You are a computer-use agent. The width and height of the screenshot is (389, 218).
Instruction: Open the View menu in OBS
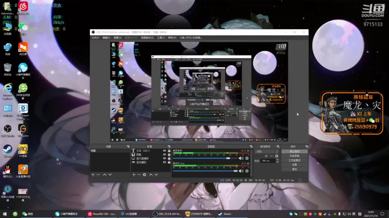click(x=118, y=38)
